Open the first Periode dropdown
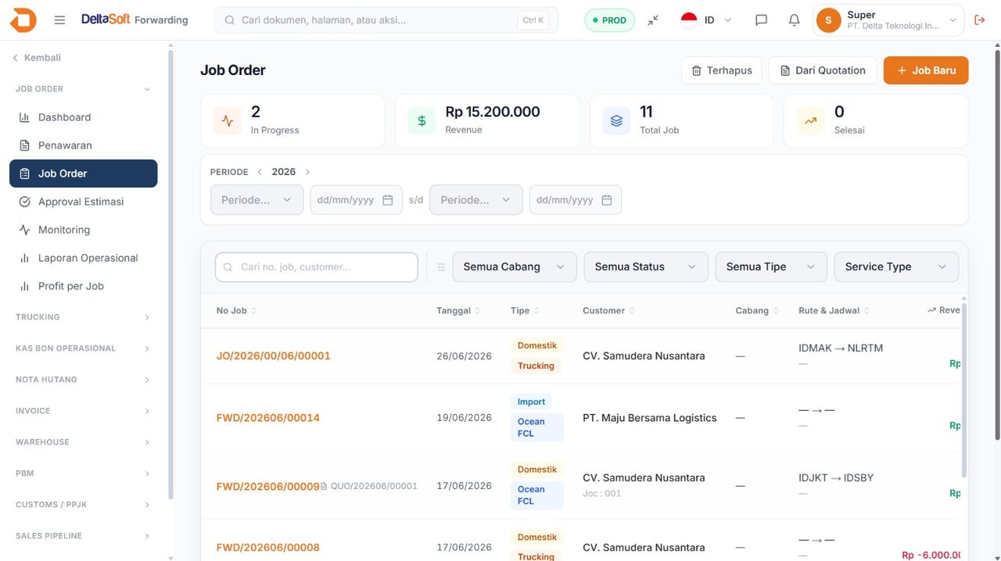1001x561 pixels. (x=257, y=200)
